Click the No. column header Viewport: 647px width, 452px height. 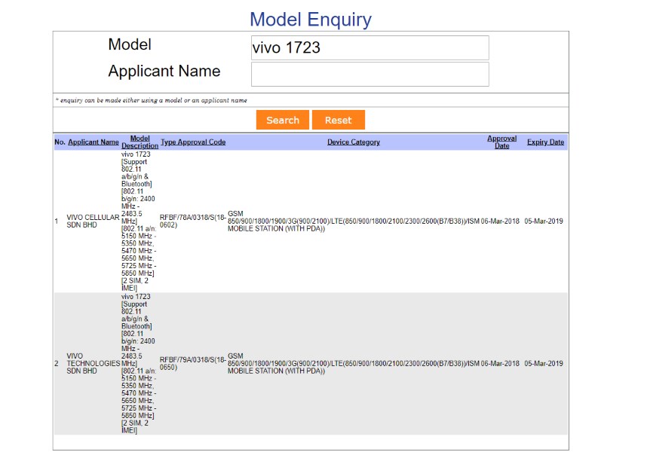click(60, 142)
